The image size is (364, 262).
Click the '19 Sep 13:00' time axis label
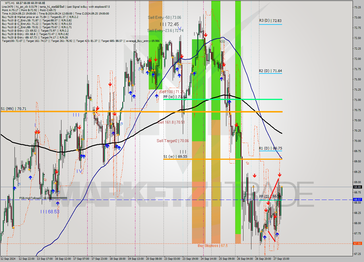pyautogui.click(x=135, y=259)
